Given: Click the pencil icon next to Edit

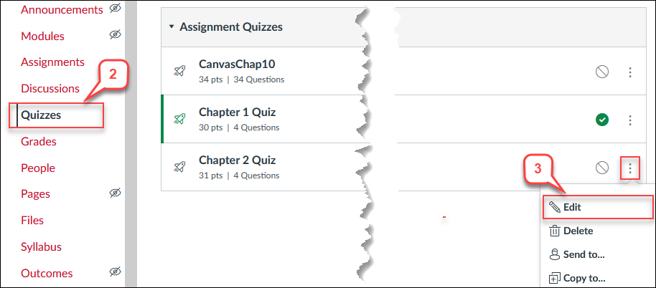Looking at the screenshot, I should 554,207.
